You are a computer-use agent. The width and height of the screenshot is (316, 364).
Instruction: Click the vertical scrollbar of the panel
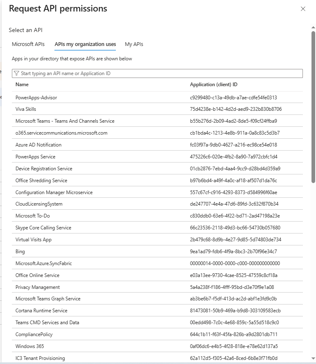[313, 107]
